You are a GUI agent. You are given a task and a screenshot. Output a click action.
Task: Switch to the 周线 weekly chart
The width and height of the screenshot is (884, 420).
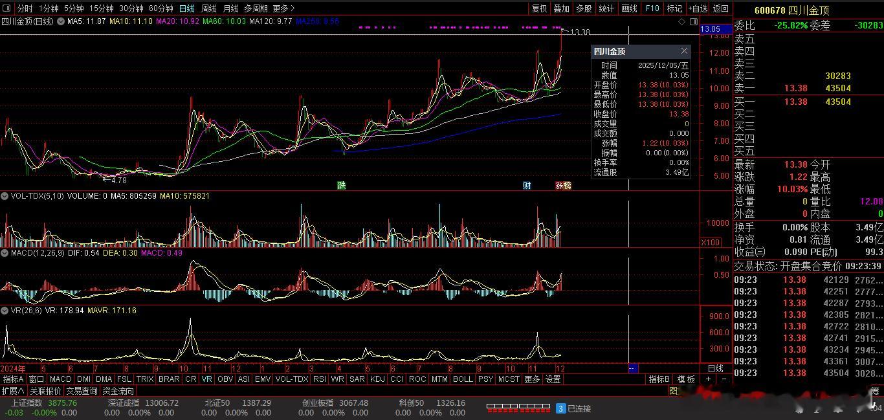point(209,8)
